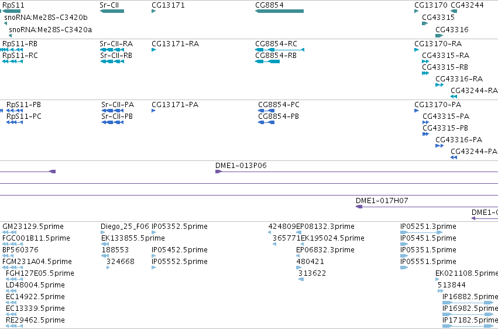Screen dimensions: 498x329
Task: Select the CG43315 gene label
Action: 438,17
